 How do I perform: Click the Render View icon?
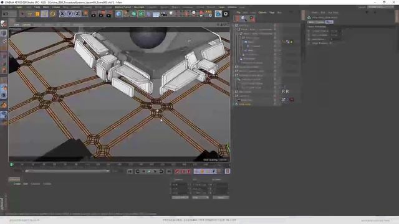94,14
